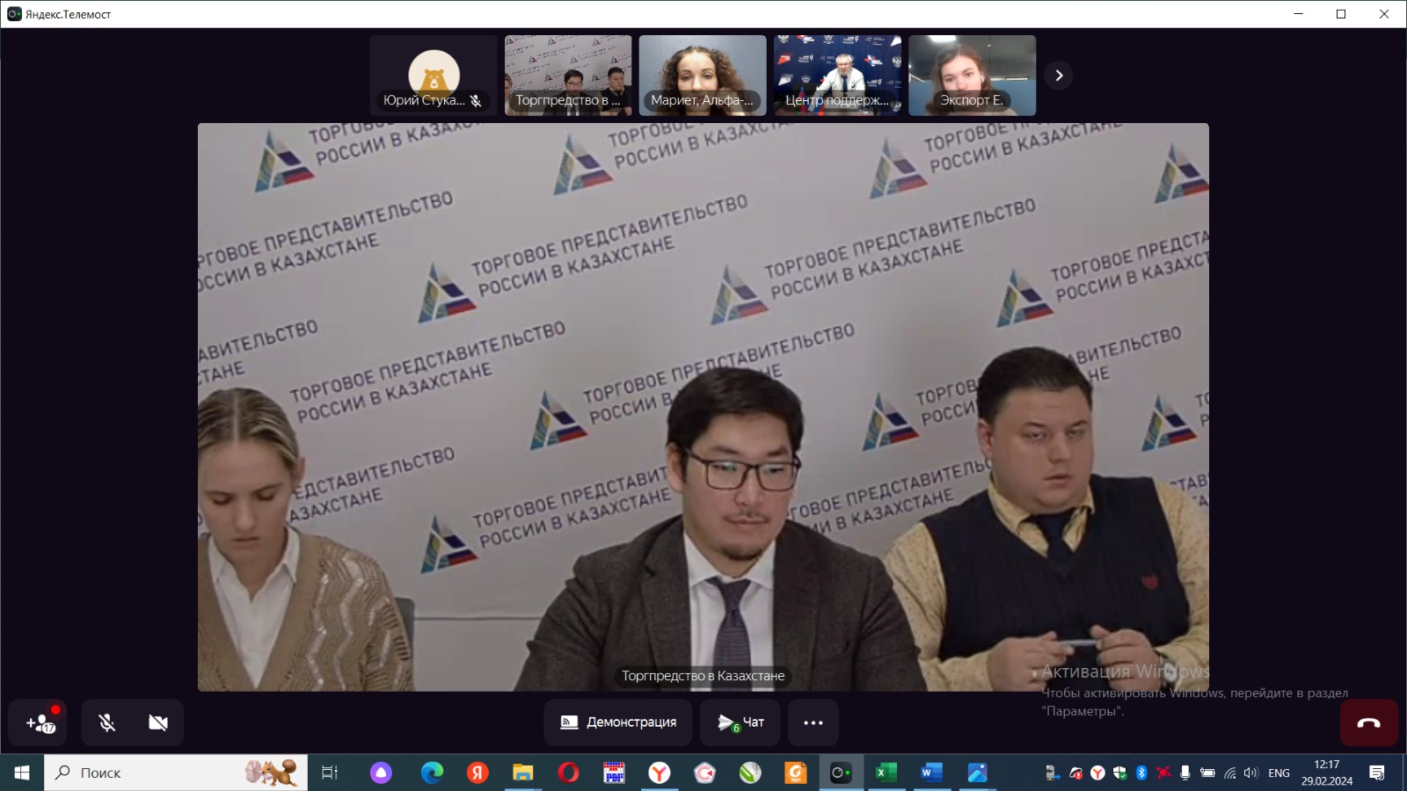The image size is (1407, 791).
Task: Select the Экспорт Е. participant thumbnail
Action: tap(972, 76)
